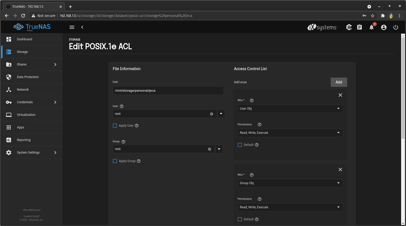This screenshot has height=226, width=406.
Task: Bookmark this page with star icon
Action: pyautogui.click(x=373, y=16)
